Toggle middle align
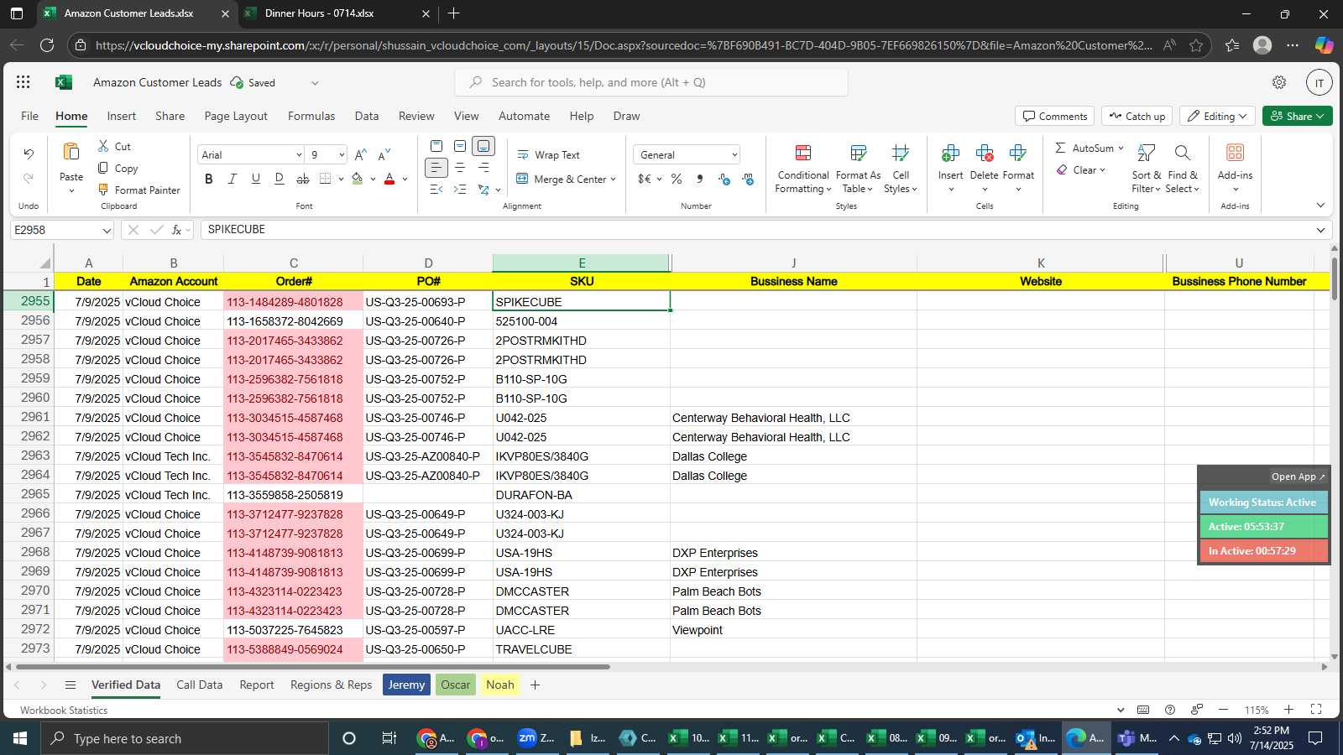Image resolution: width=1343 pixels, height=755 pixels. 460,146
